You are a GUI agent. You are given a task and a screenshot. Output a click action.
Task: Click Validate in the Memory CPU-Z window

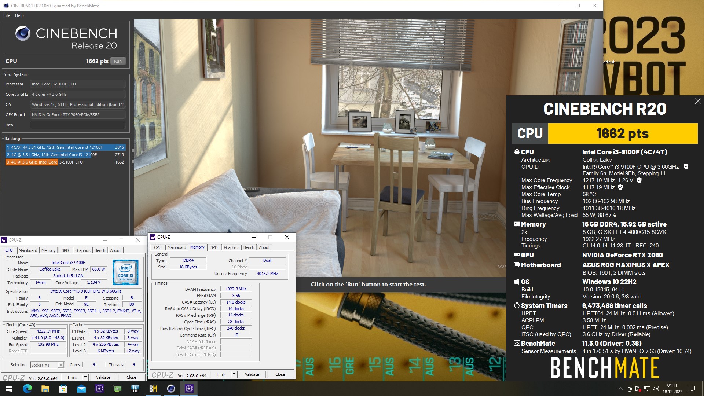coord(252,374)
